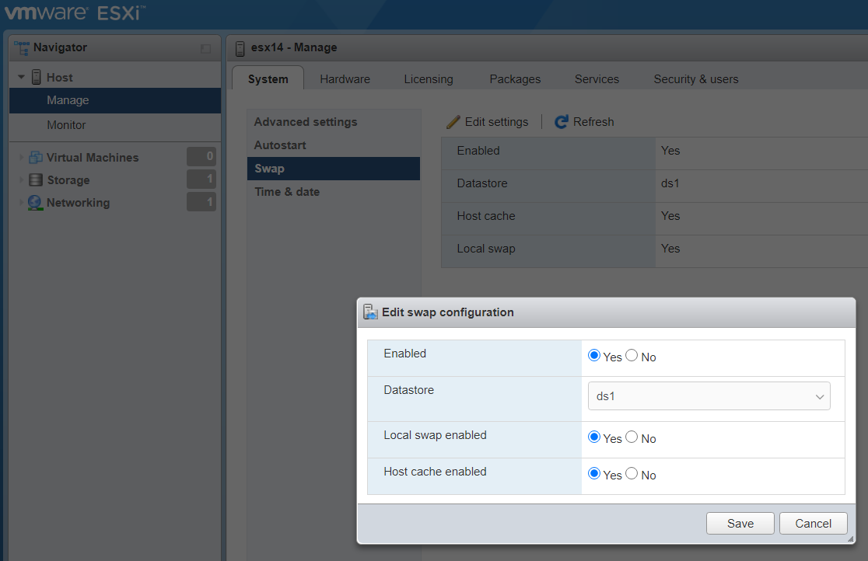The height and width of the screenshot is (561, 868).
Task: Save the swap configuration
Action: [x=740, y=524]
